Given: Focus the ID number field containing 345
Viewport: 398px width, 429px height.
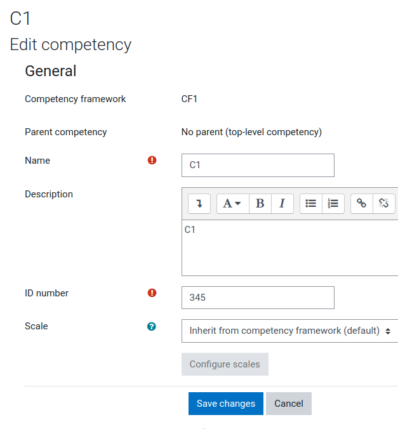Looking at the screenshot, I should tap(258, 298).
